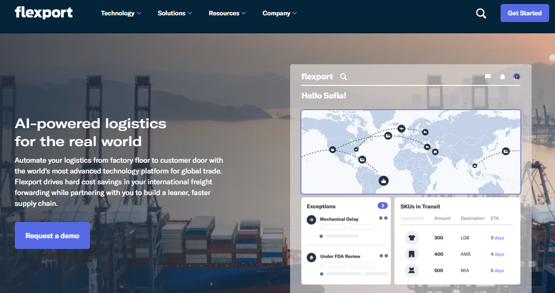The image size is (555, 293).
Task: Click the LGB destination cell
Action: [465, 238]
